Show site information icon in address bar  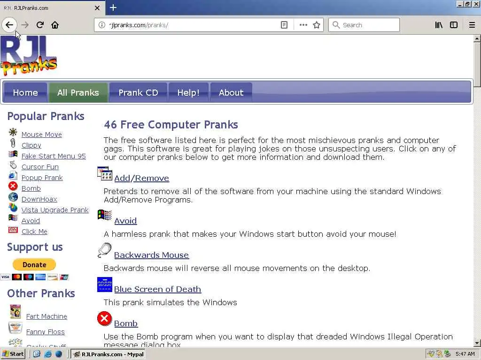102,25
